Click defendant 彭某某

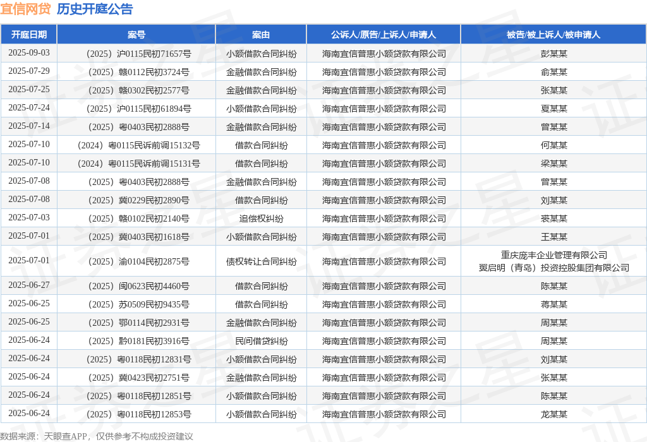pyautogui.click(x=553, y=54)
